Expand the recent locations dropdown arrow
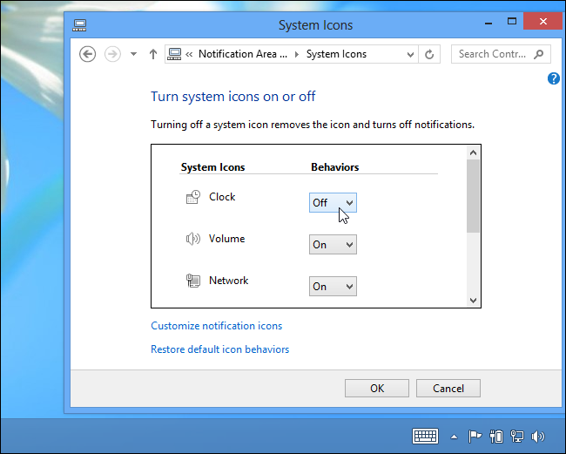This screenshot has width=566, height=454. tap(133, 54)
